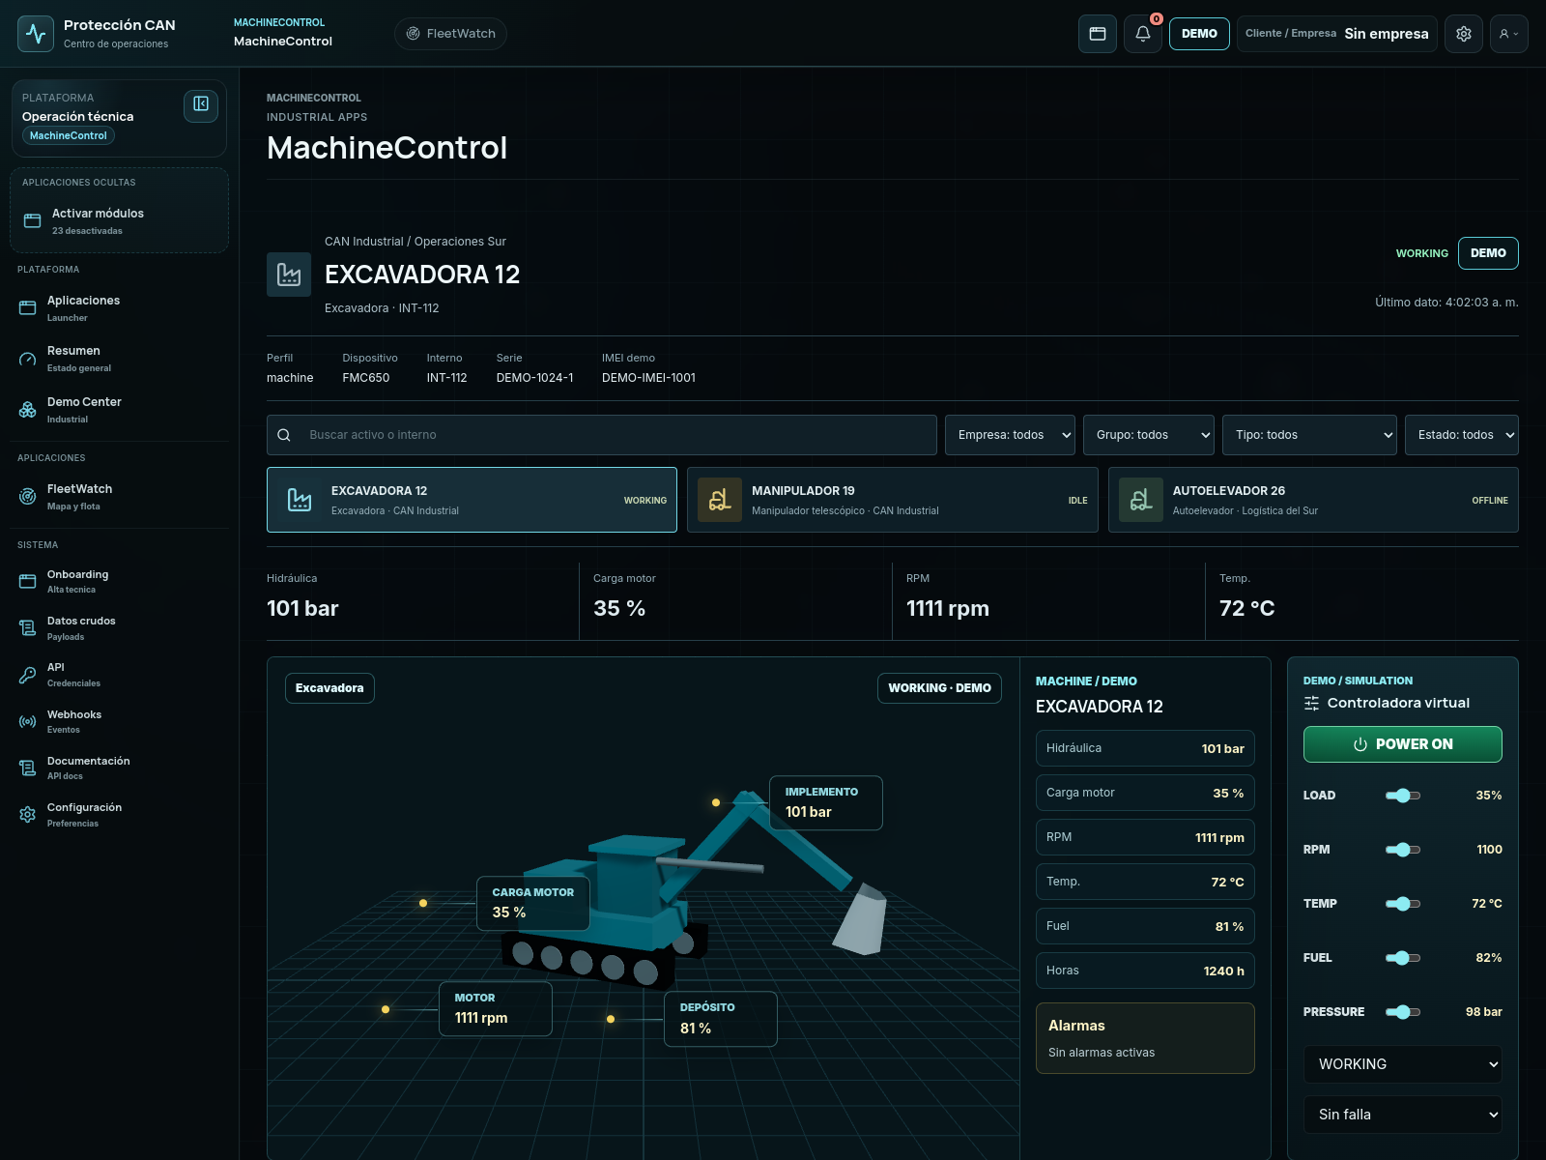Click the forklift icon on the MANIPULADOR 19 card
This screenshot has height=1160, width=1546.
[720, 500]
